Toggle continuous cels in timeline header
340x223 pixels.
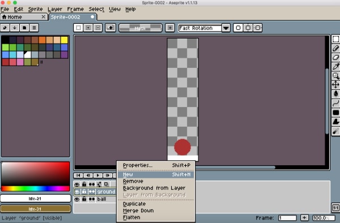(x=92, y=185)
